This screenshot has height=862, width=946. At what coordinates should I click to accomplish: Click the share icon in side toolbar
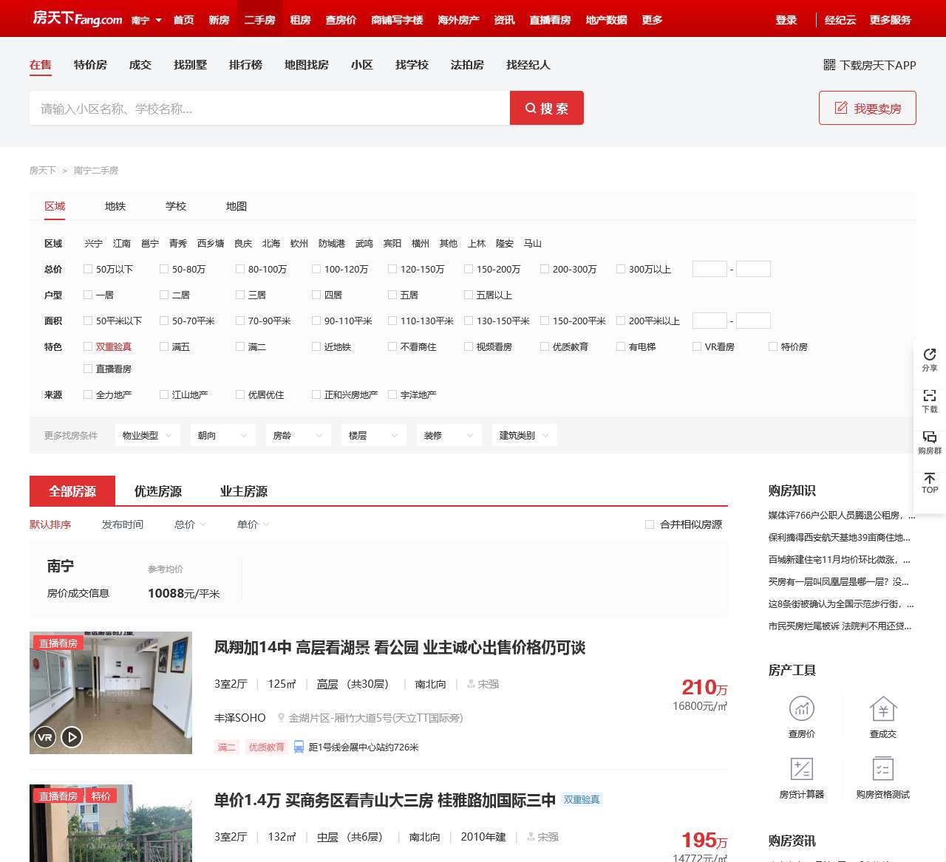click(929, 355)
